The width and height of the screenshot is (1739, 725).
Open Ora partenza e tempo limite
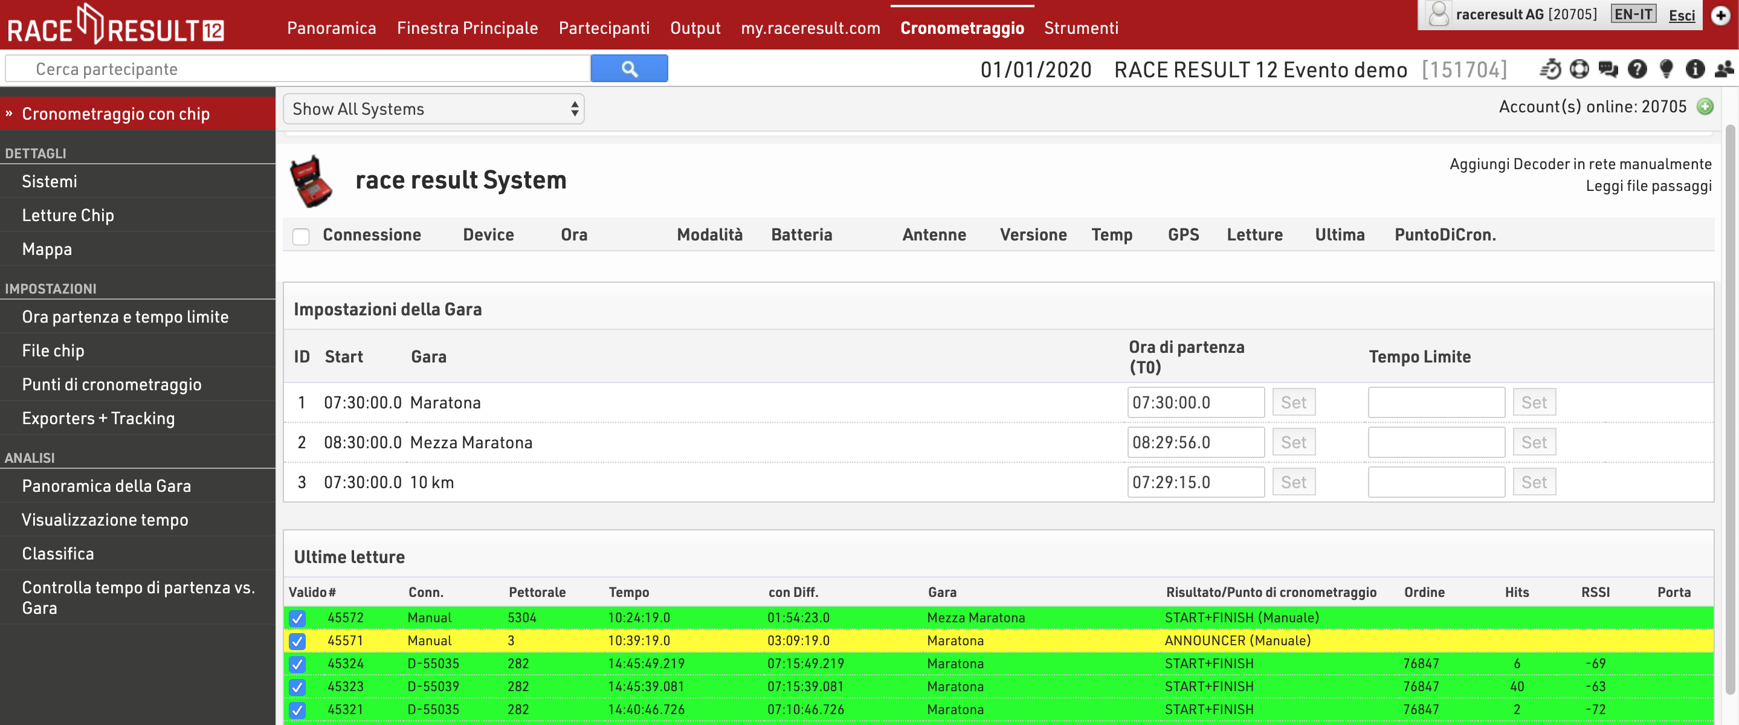point(138,317)
